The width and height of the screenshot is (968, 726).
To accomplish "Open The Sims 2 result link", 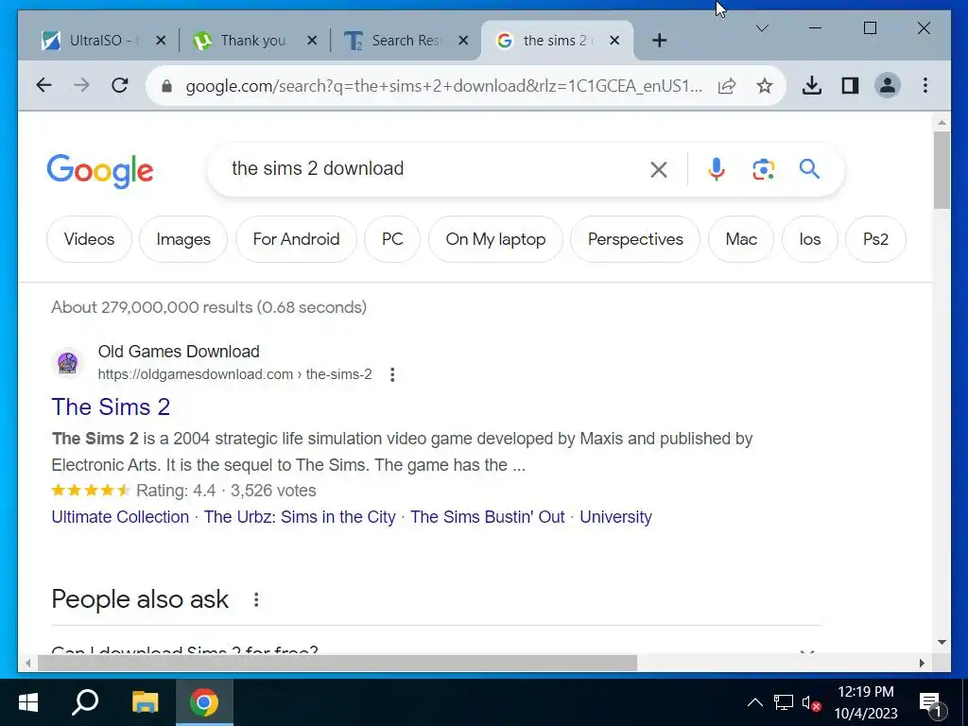I will click(111, 407).
